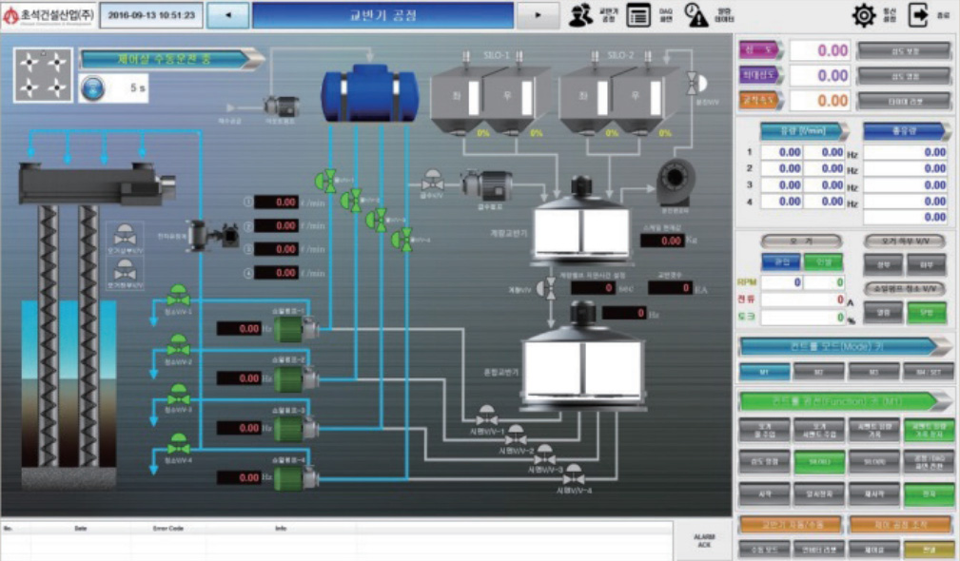The width and height of the screenshot is (960, 561).
Task: Toggle the cement valve V/V-1
Action: 486,414
